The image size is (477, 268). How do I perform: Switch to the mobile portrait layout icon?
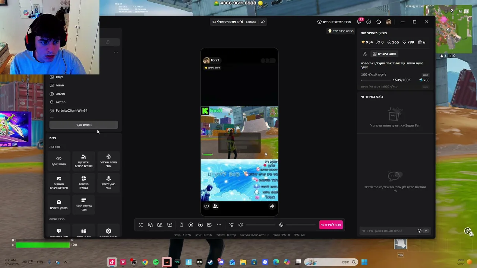point(181,225)
